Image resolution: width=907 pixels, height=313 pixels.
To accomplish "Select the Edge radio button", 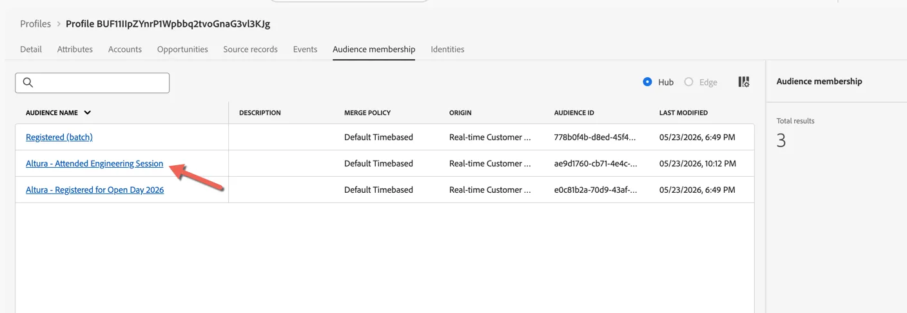I will tap(688, 82).
